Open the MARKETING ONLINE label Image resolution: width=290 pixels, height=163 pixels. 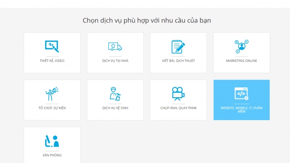242,61
